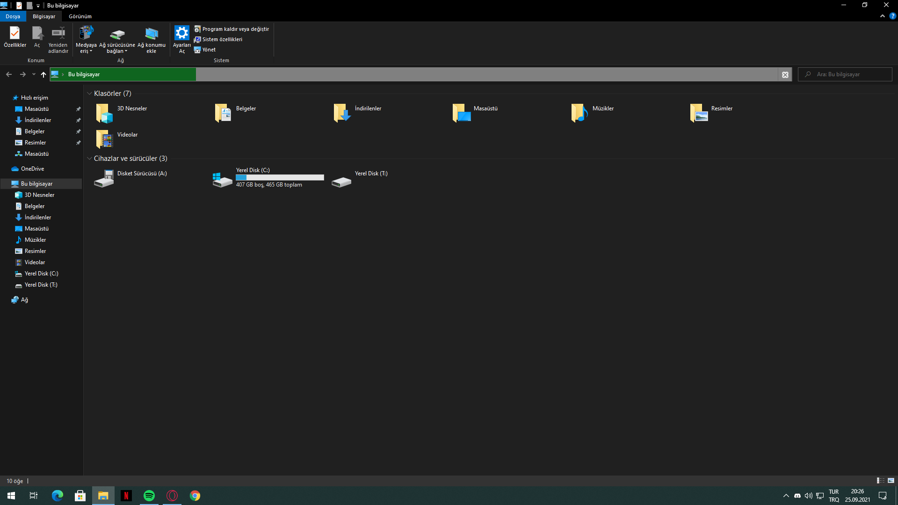Click the 'Ayarları Aç' gear icon

click(x=181, y=34)
